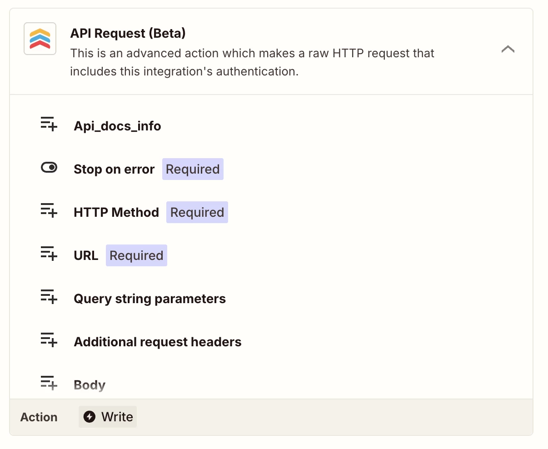The height and width of the screenshot is (449, 548).
Task: Collapse the API Request (Beta) panel
Action: 508,49
